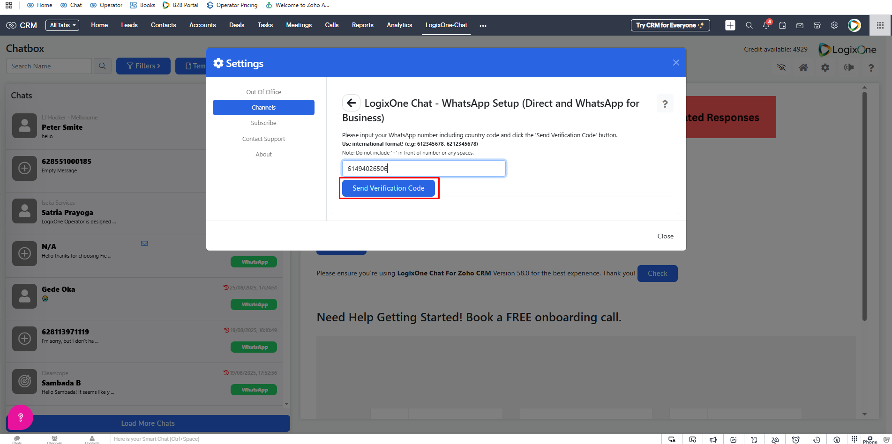The image size is (892, 444).
Task: Open the calendar icon in CRM header
Action: click(782, 25)
